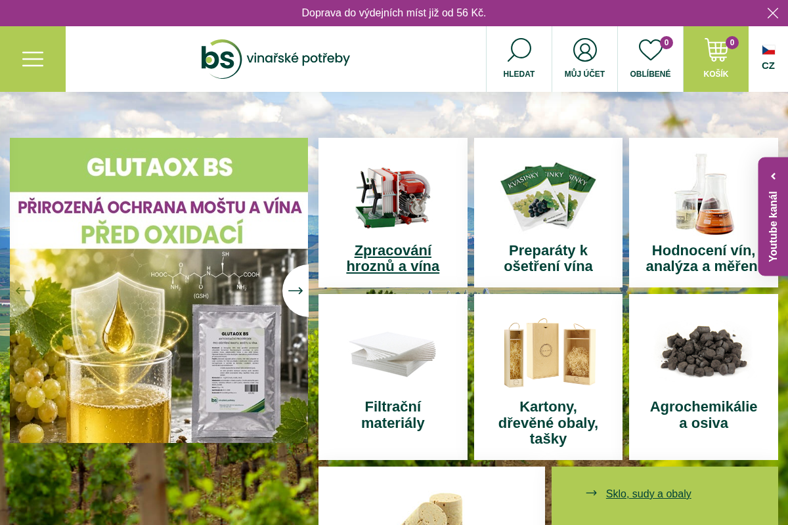
Task: Click the white filter sheets image
Action: tap(393, 353)
